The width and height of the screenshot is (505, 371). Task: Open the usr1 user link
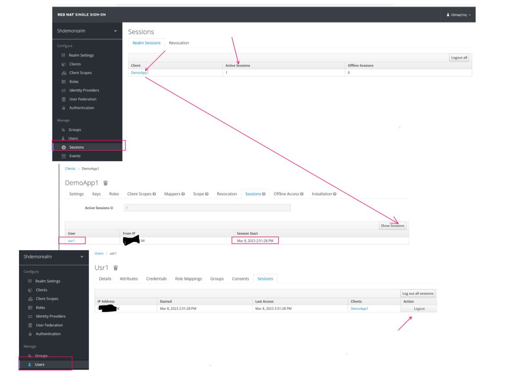[x=72, y=241]
